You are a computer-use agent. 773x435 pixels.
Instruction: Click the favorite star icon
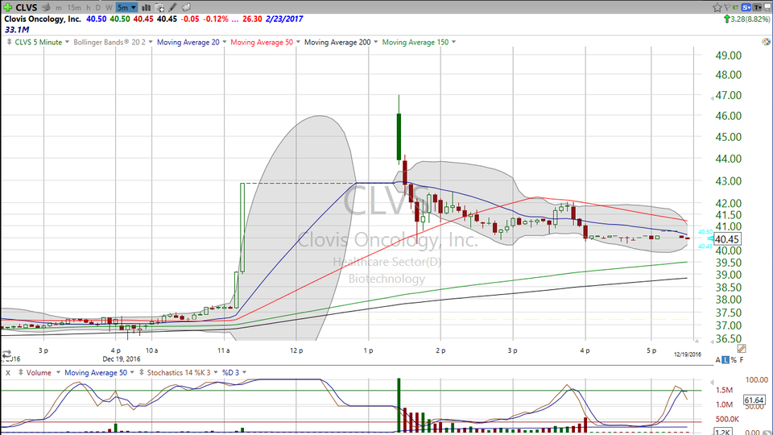point(717,7)
